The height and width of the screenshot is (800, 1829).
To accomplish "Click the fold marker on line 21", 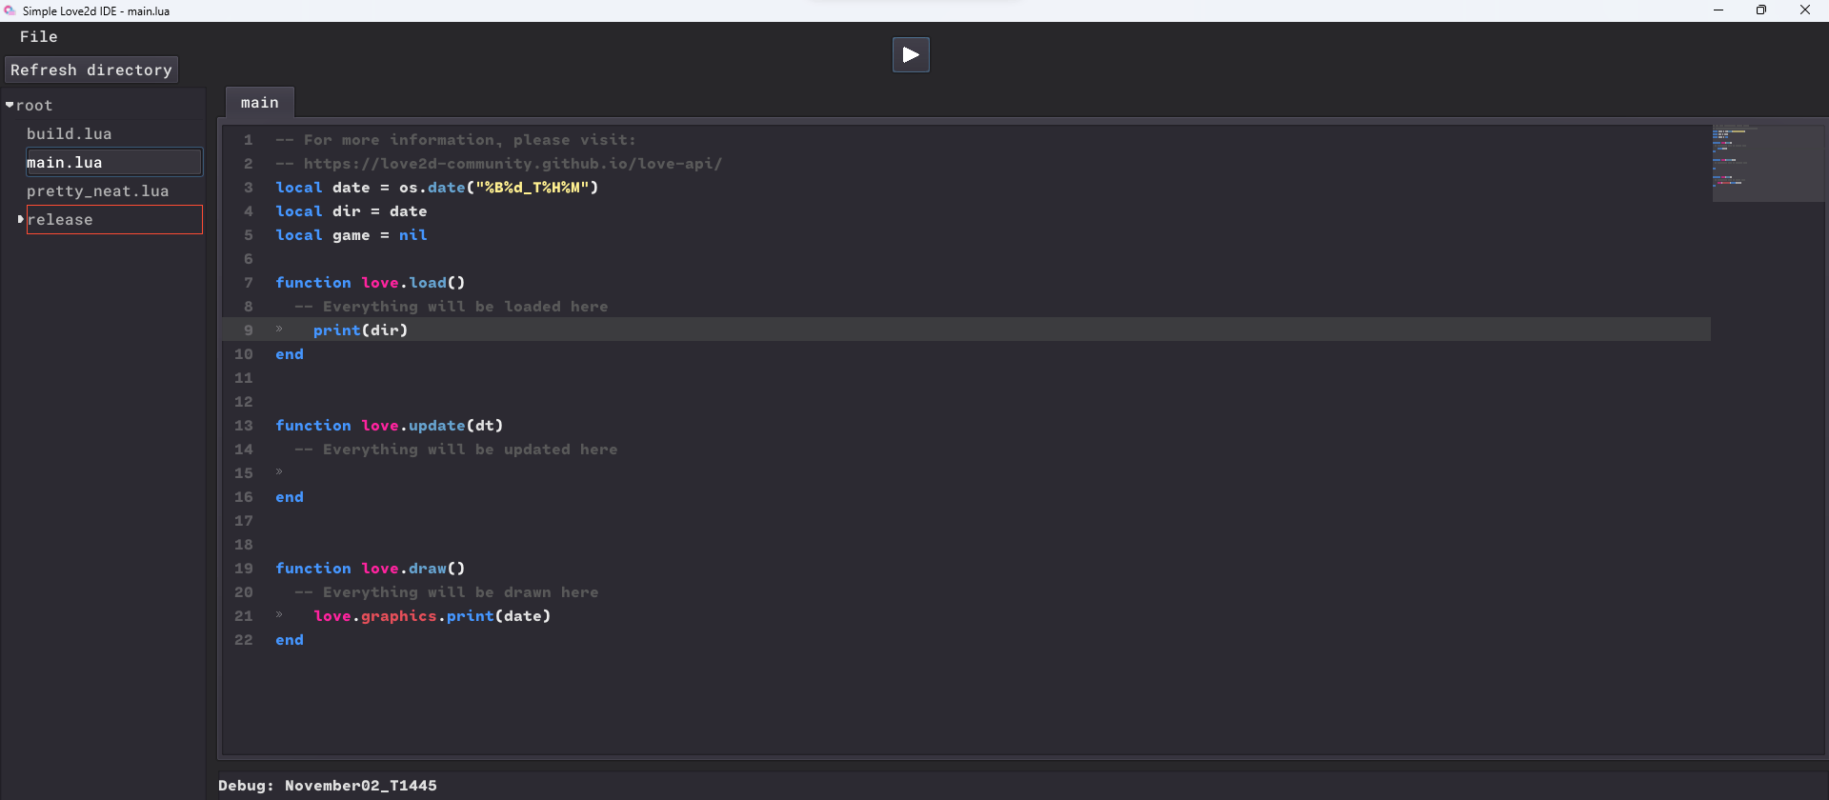I will tap(279, 615).
